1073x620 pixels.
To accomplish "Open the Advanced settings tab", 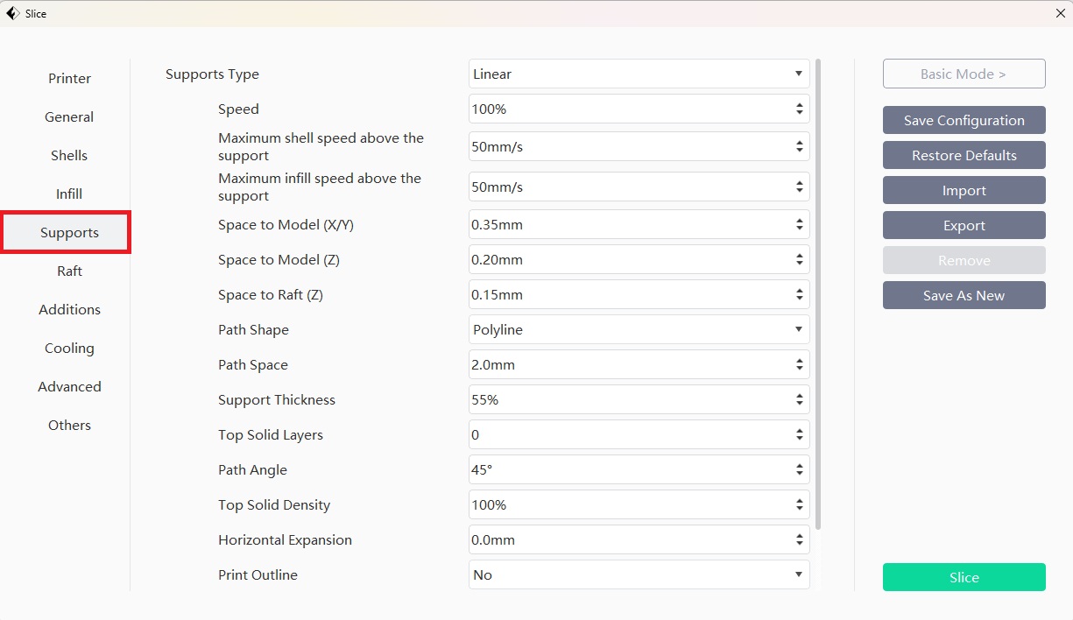I will [69, 387].
